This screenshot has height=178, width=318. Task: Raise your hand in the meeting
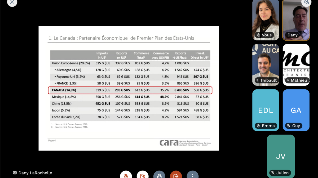(159, 175)
